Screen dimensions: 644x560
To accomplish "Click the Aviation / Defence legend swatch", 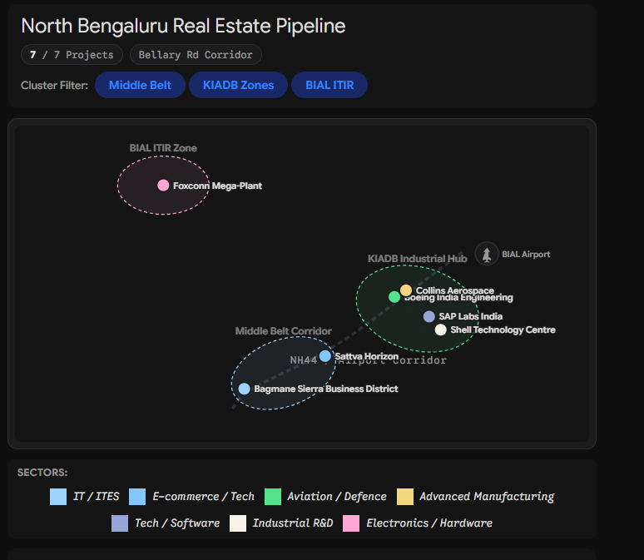I will (x=273, y=496).
